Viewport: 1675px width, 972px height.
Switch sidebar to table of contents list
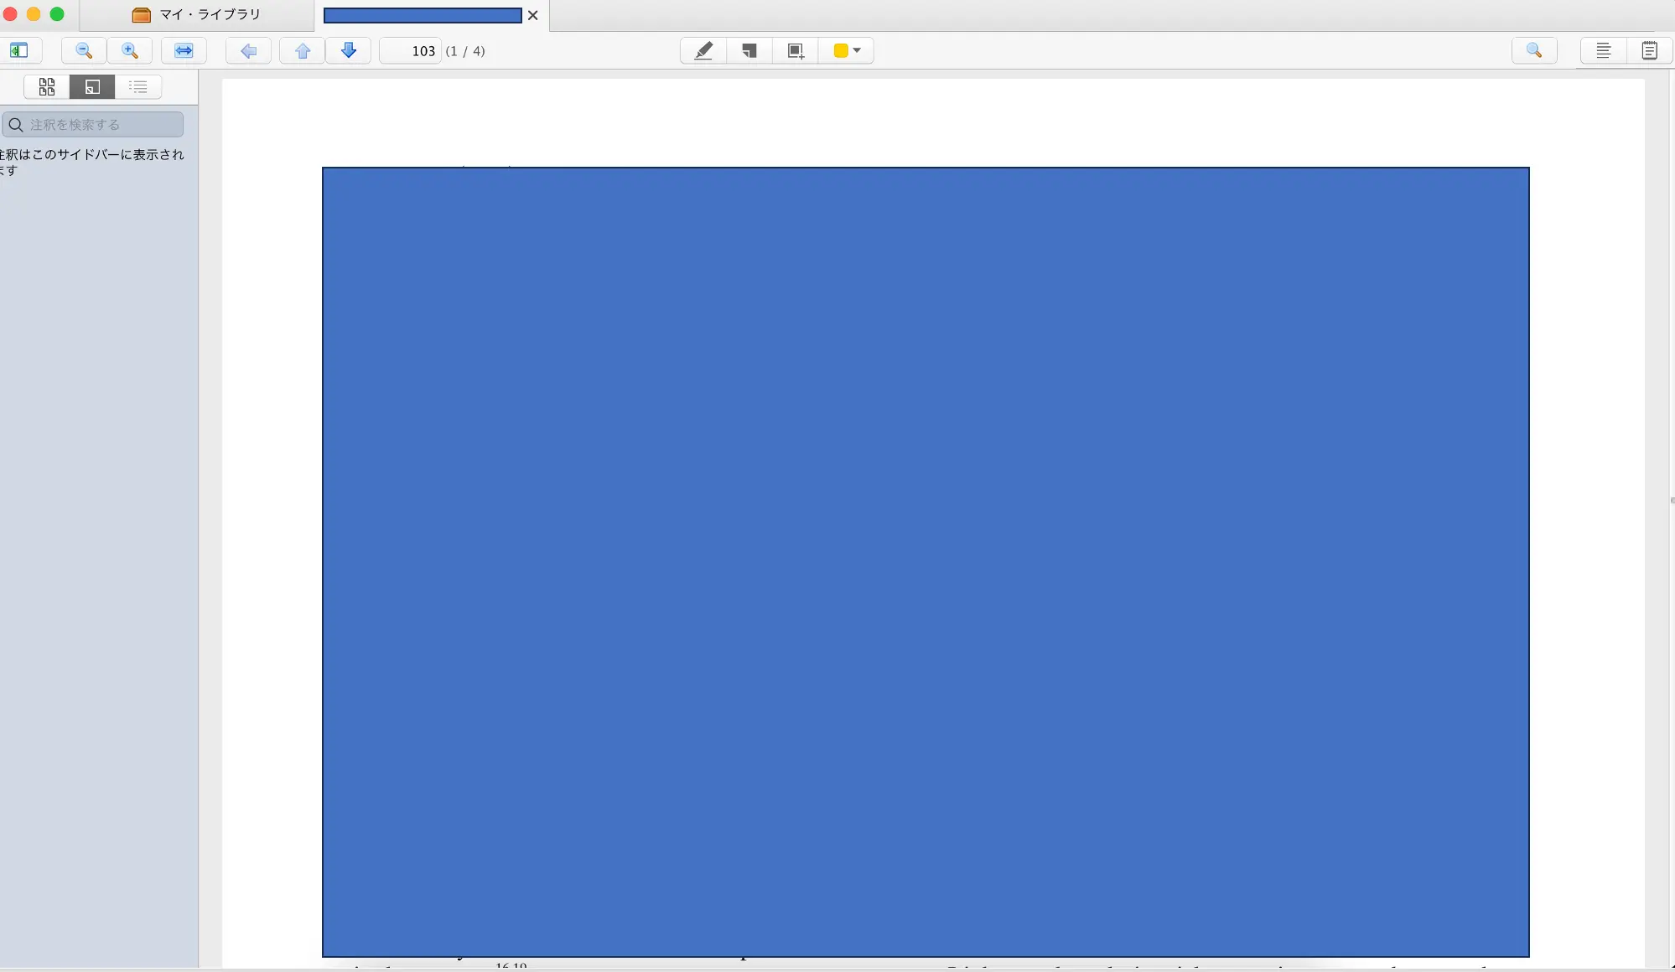click(x=138, y=87)
